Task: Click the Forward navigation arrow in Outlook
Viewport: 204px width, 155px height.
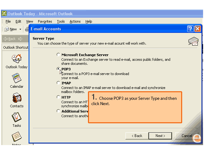Action: coord(20,39)
